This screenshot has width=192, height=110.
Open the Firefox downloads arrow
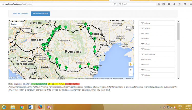(174, 4)
